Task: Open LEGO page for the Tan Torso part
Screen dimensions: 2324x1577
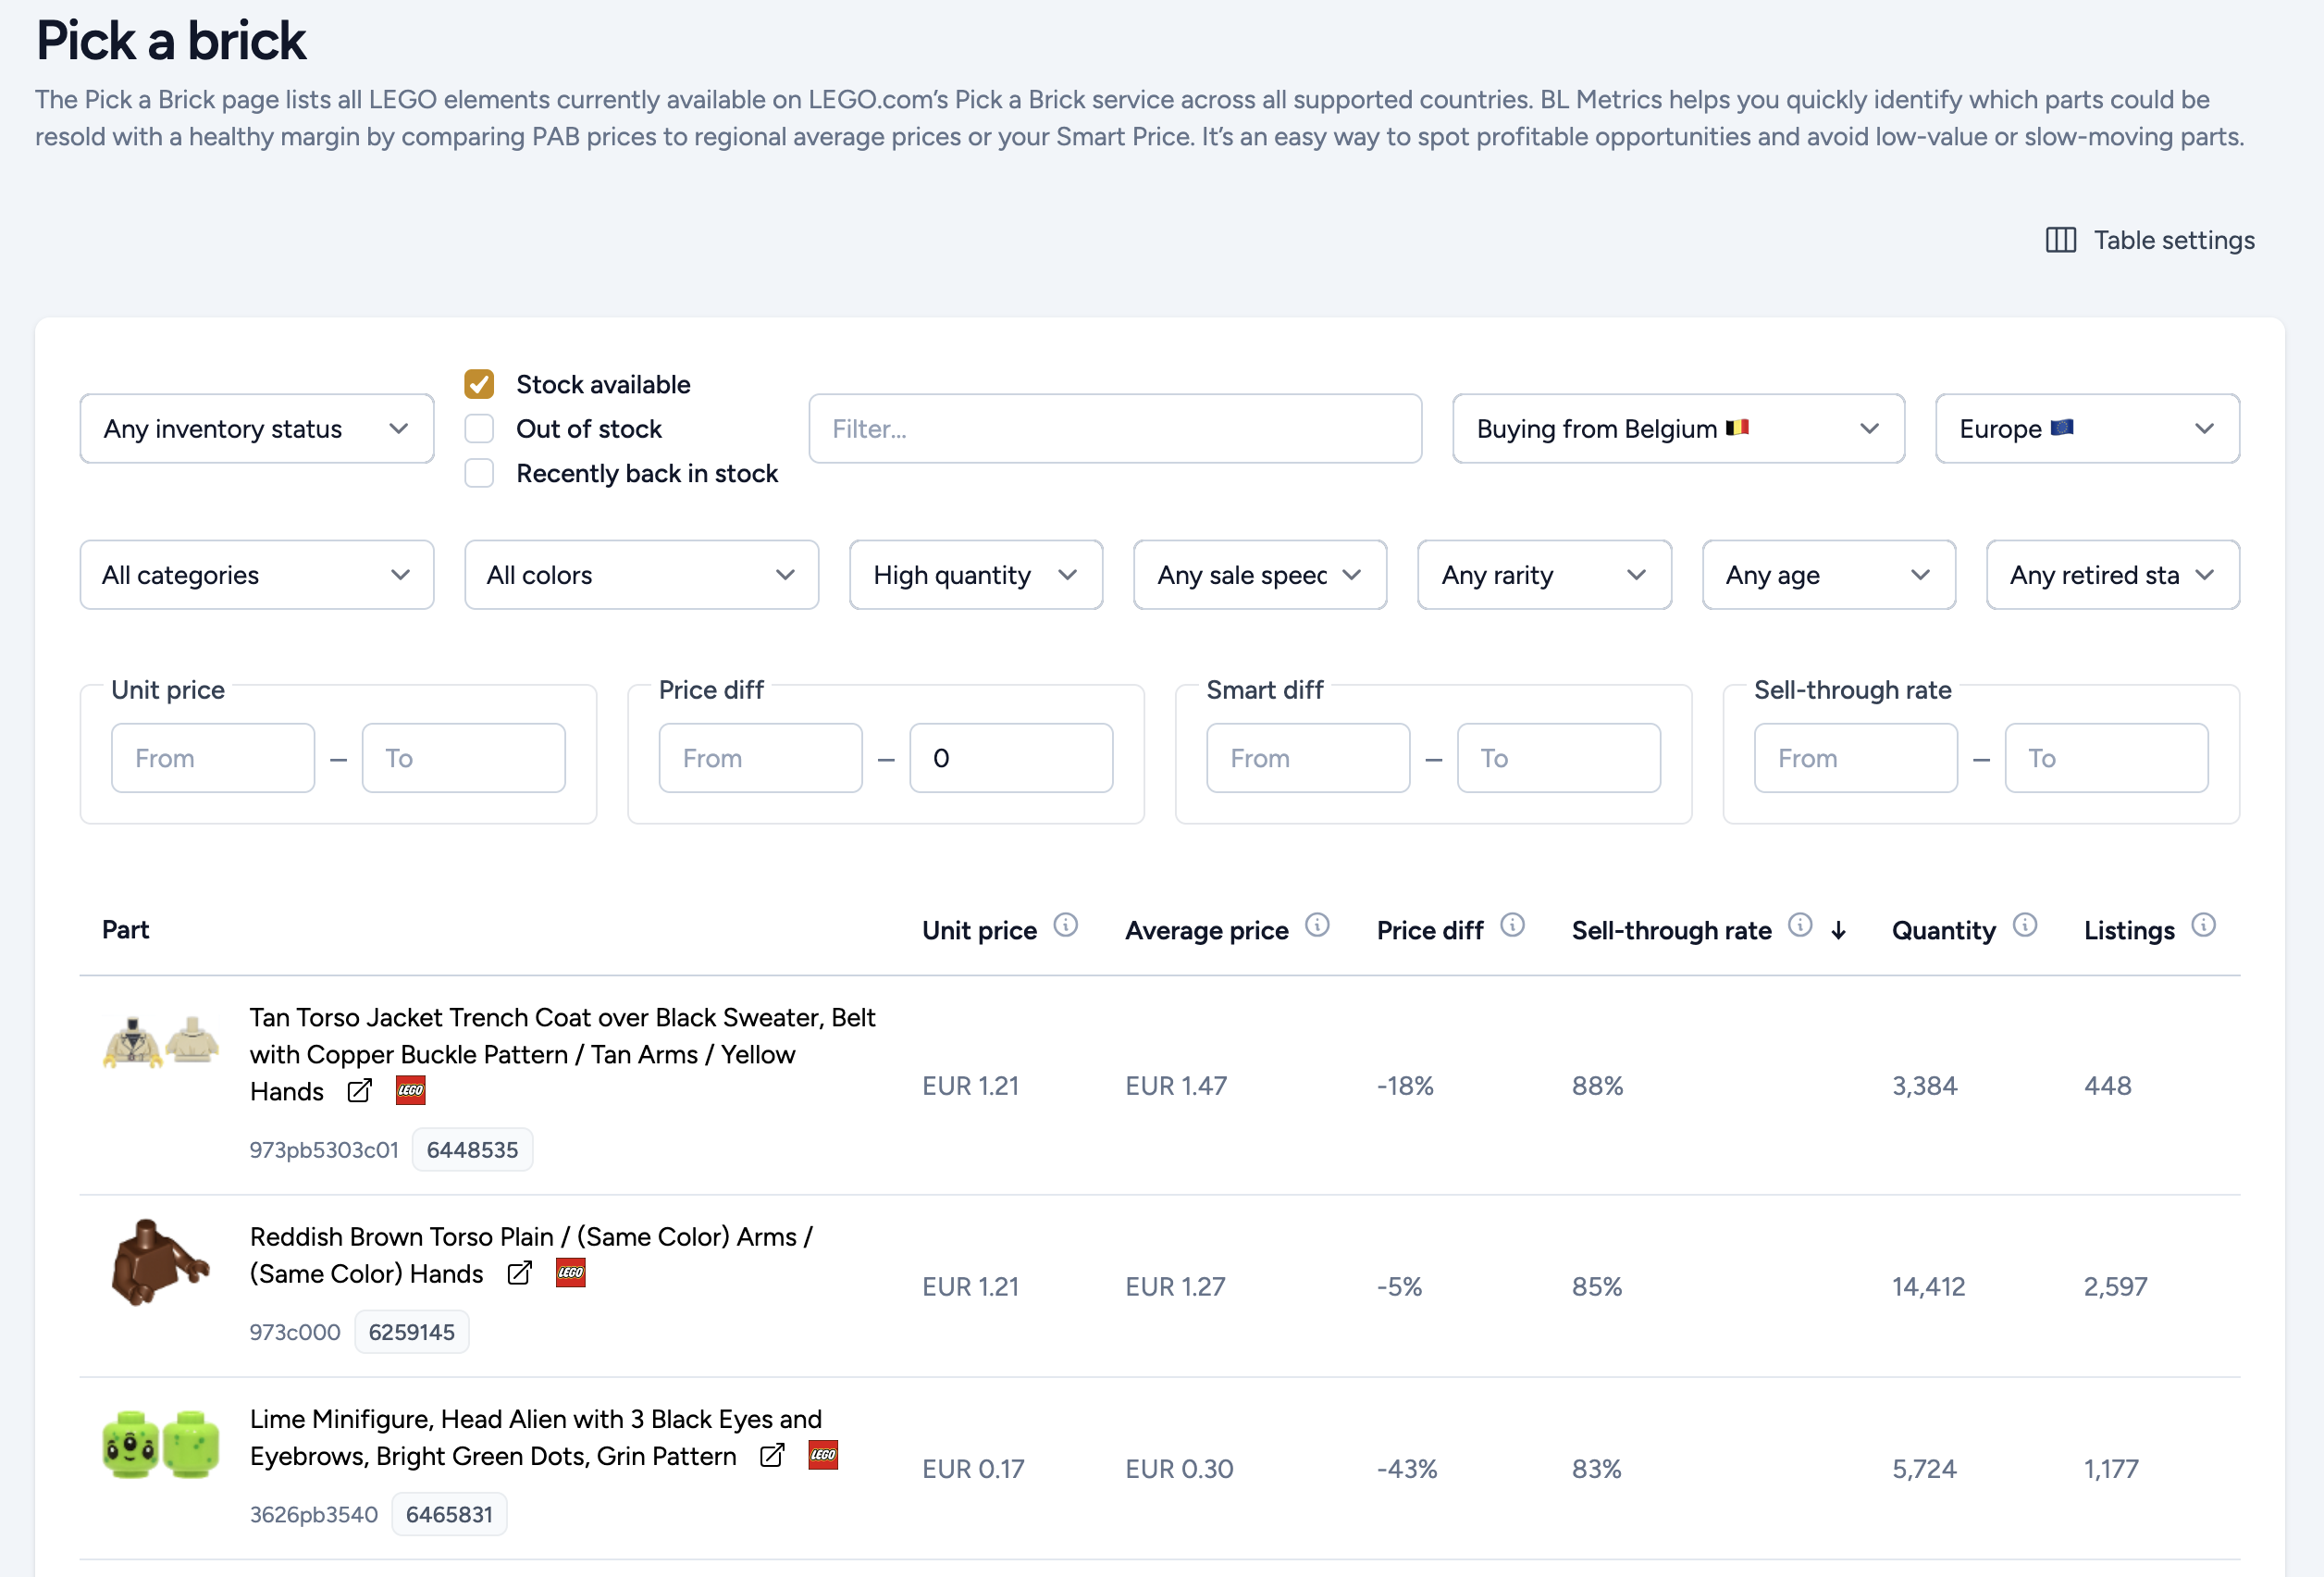Action: [x=410, y=1091]
